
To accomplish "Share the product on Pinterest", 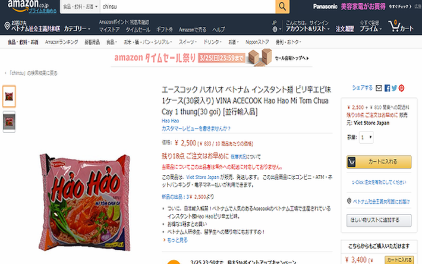I will click(401, 88).
